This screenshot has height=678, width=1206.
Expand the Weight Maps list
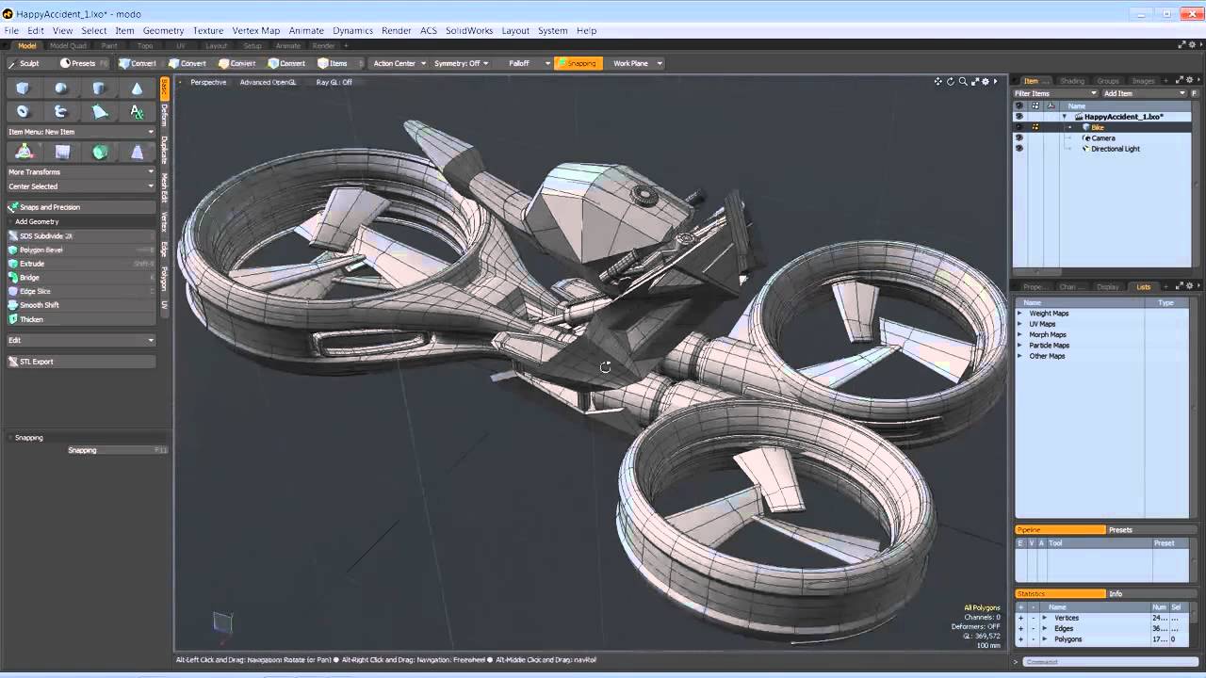point(1019,314)
